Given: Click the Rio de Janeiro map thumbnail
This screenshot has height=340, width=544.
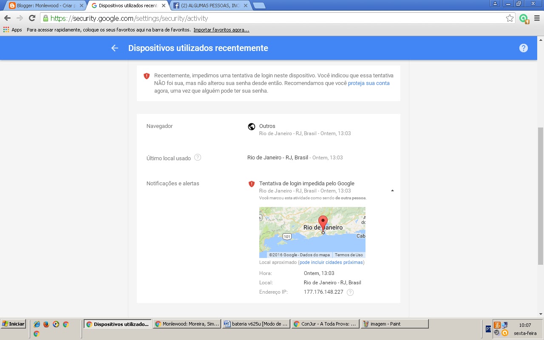Looking at the screenshot, I should pos(312,232).
